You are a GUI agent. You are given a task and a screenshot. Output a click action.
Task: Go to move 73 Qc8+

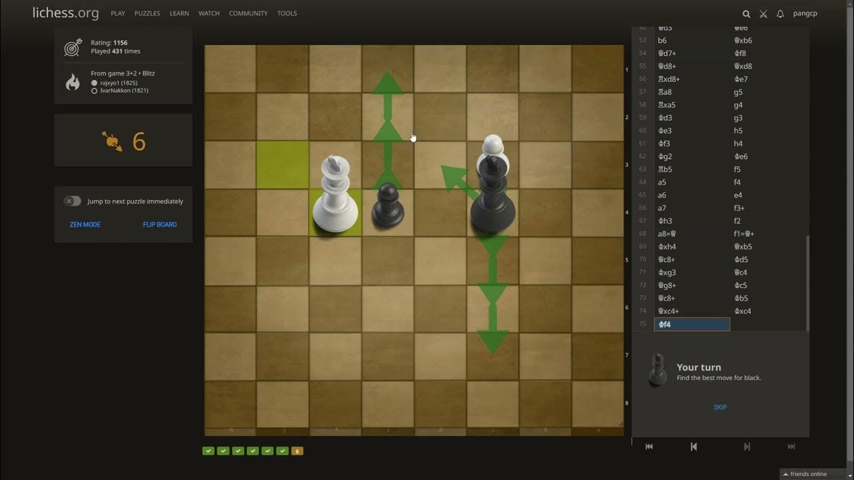692,299
